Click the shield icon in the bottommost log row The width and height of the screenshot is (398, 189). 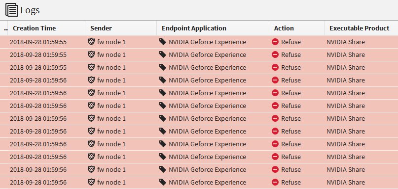point(91,182)
